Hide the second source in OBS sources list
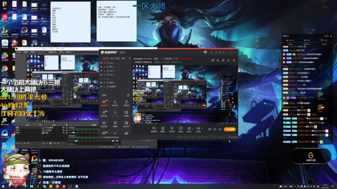 tap(64, 130)
